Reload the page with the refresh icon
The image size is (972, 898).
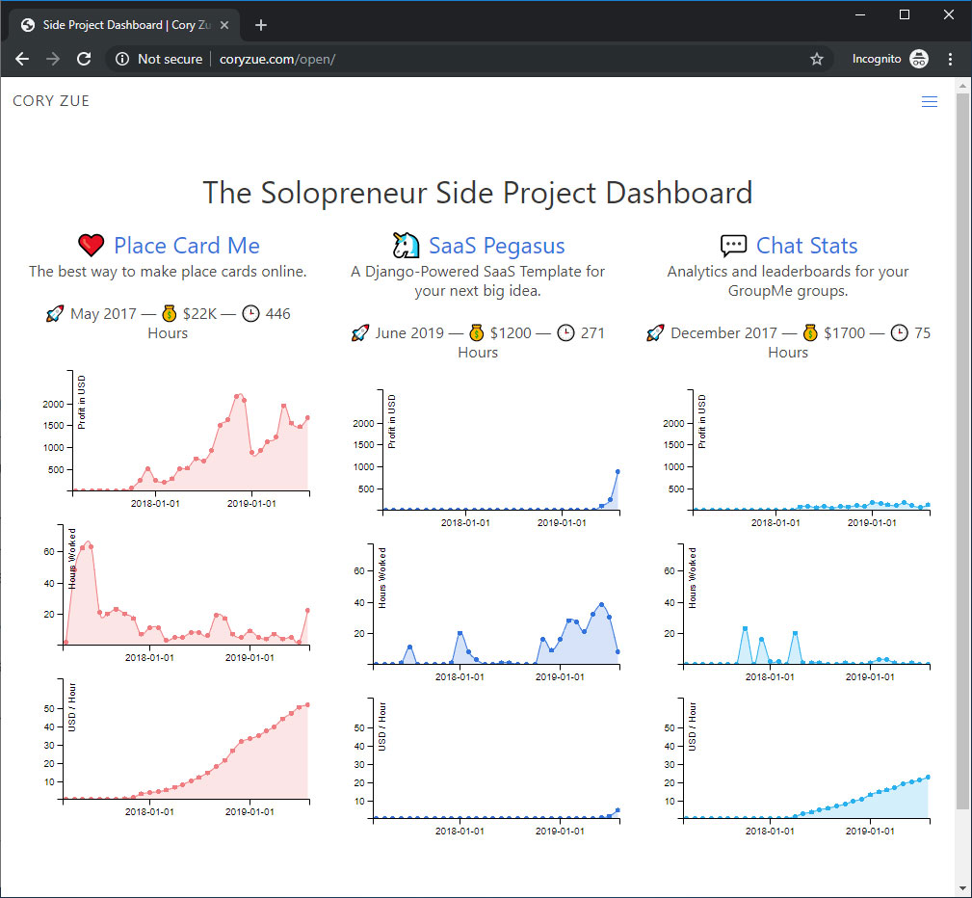click(x=84, y=59)
